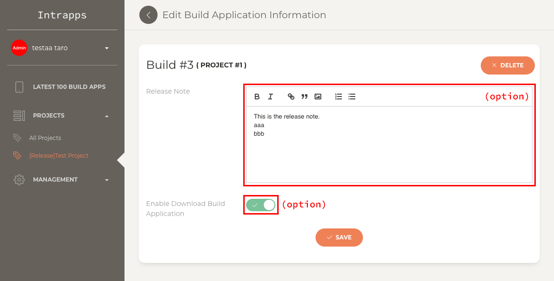
Task: Click the phone icon beside Latest 100 Build Apps
Action: [19, 86]
